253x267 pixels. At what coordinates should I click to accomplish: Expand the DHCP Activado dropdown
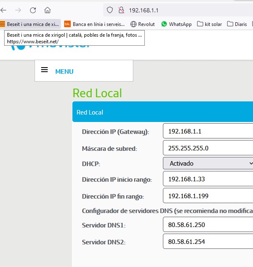[x=208, y=163]
